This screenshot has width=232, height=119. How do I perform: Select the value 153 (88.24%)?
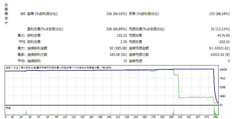point(220,14)
